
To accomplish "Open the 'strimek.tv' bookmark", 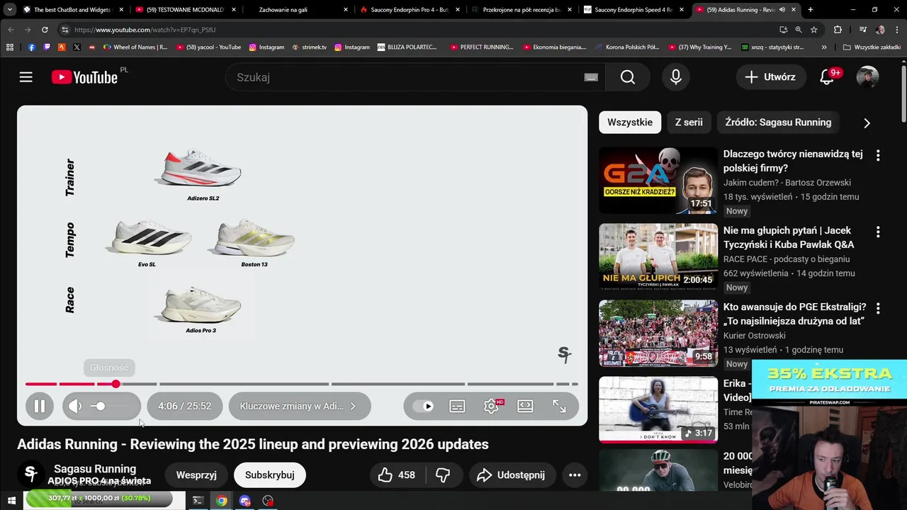I will [309, 47].
